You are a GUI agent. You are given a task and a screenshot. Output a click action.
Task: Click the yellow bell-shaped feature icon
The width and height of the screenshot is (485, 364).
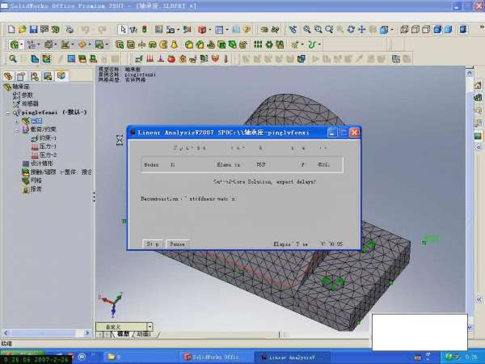tap(175, 44)
